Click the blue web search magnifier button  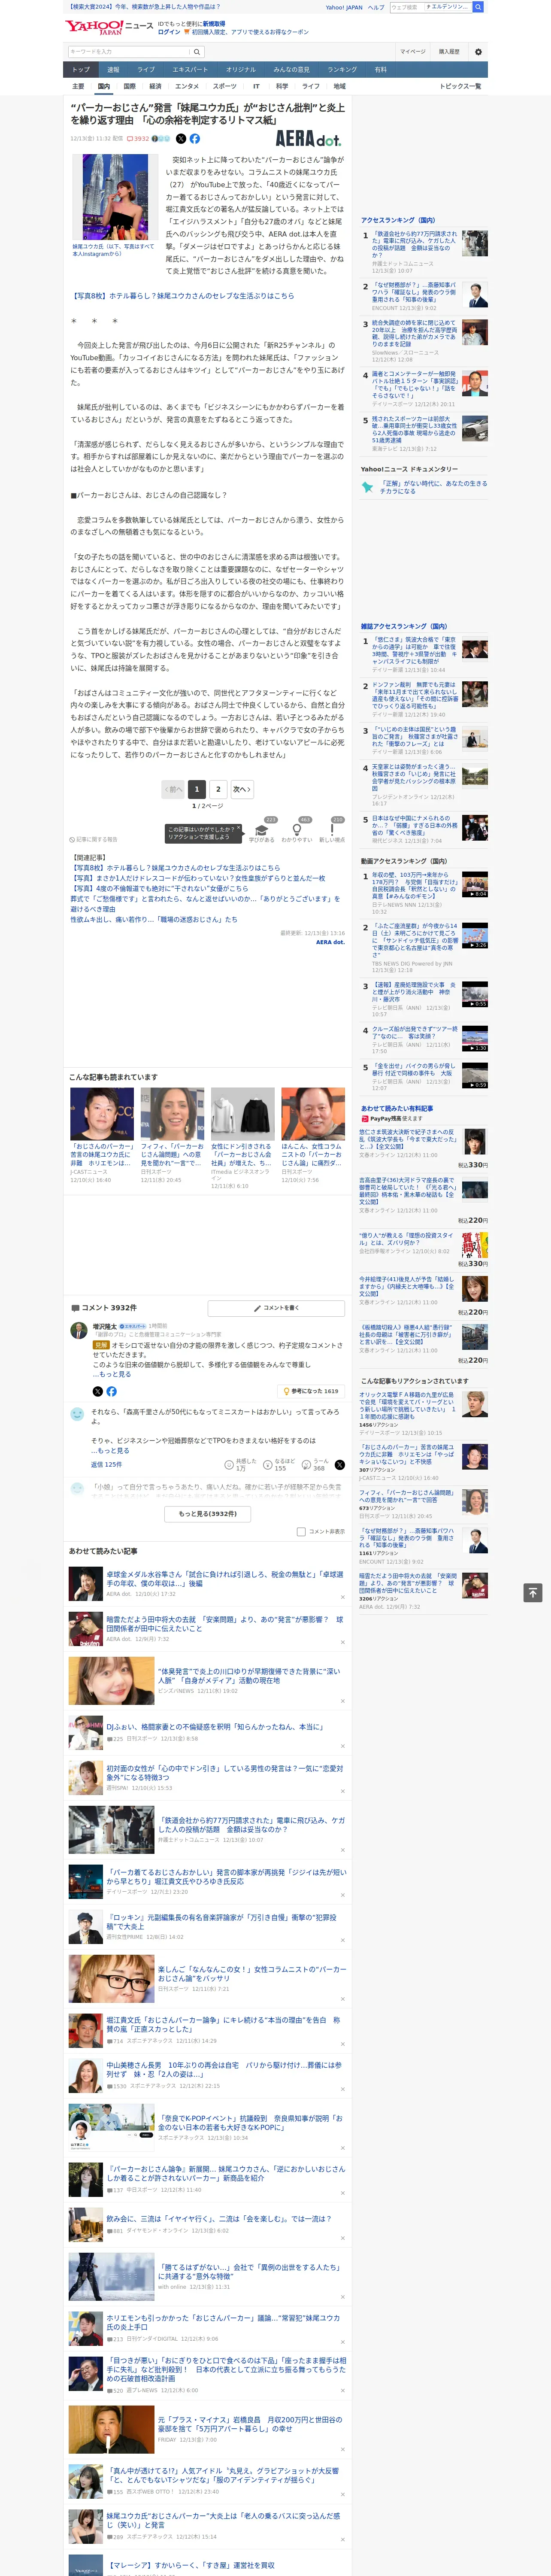pos(478,7)
